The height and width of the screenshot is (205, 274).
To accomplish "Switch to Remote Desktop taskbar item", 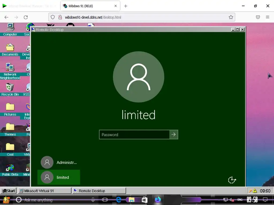I will [99, 191].
